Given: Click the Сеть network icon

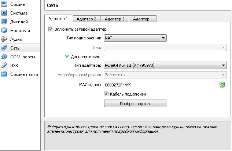Looking at the screenshot, I should pos(4,48).
